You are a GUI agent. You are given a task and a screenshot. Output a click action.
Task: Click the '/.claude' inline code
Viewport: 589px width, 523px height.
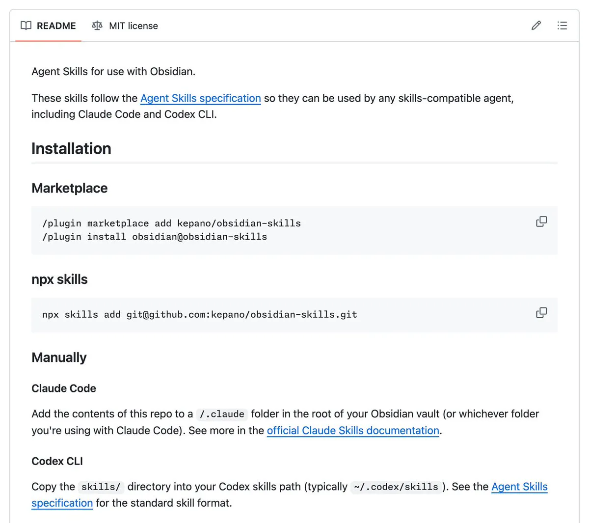(222, 414)
